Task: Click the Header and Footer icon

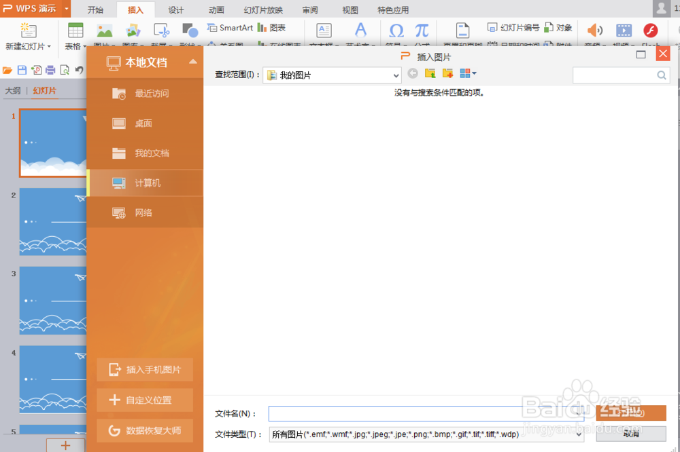Action: pos(462,31)
